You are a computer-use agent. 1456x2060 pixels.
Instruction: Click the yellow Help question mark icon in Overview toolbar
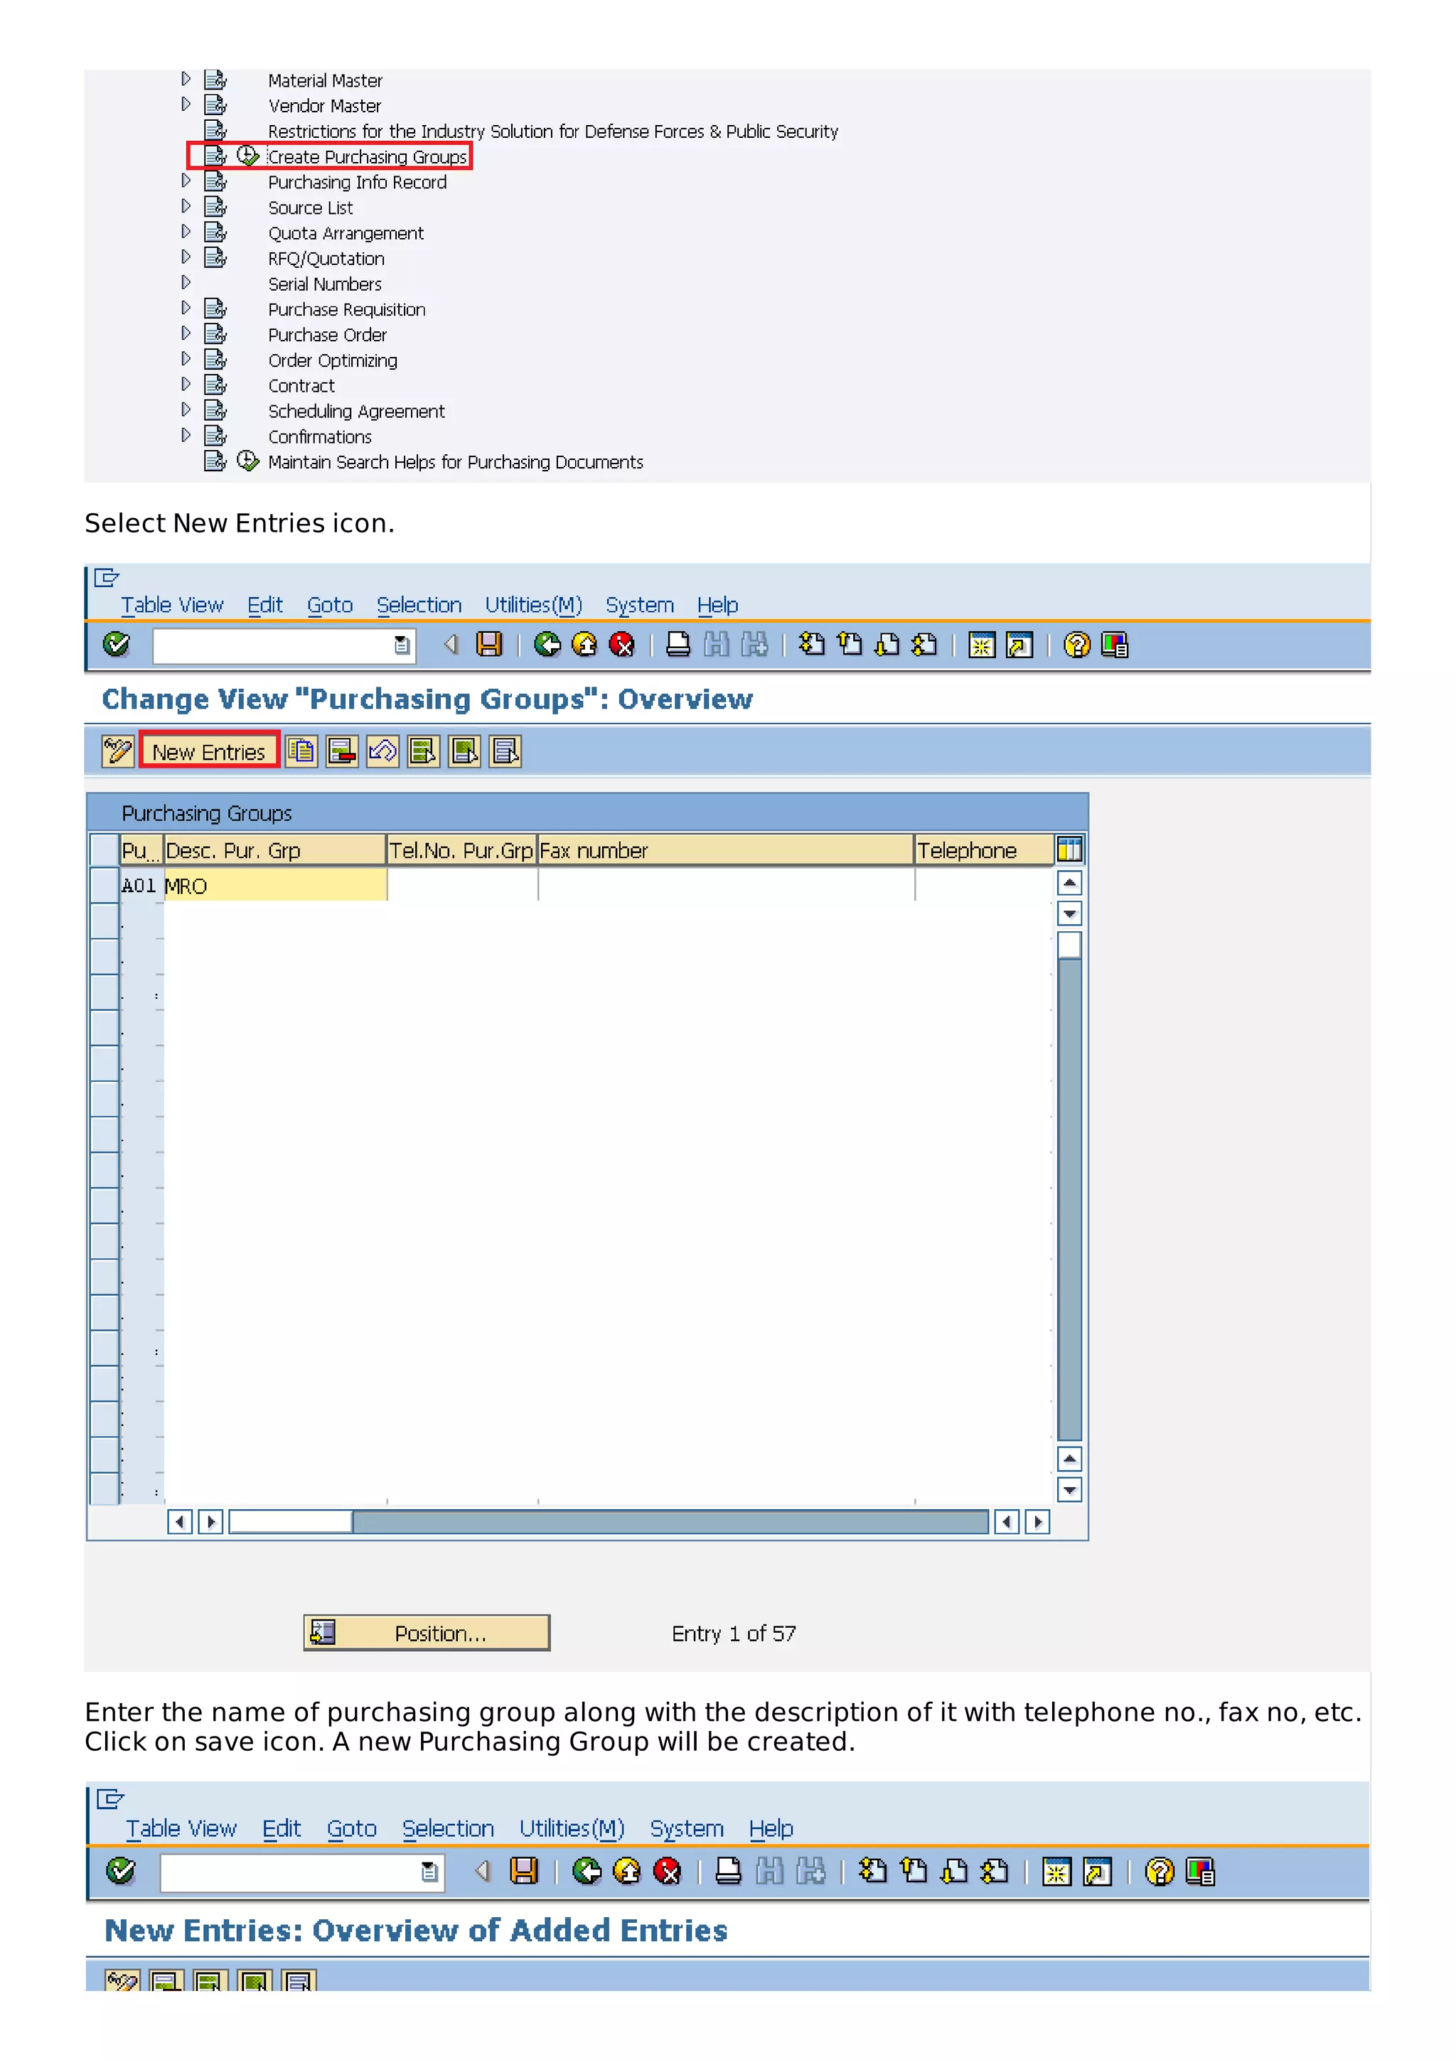pos(1076,644)
